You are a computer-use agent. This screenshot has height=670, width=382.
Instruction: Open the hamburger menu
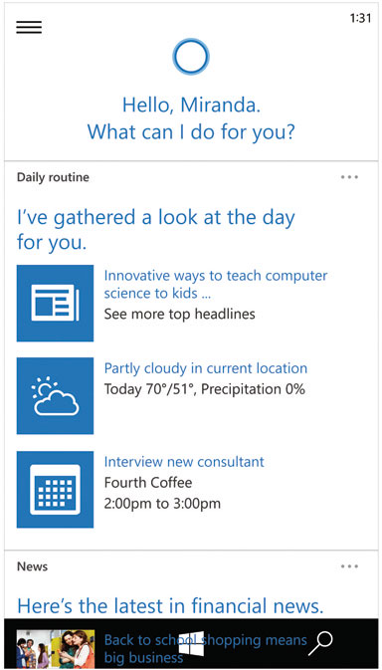[29, 27]
